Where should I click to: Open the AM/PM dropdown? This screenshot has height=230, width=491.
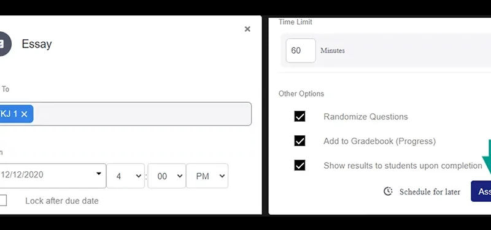click(x=207, y=176)
